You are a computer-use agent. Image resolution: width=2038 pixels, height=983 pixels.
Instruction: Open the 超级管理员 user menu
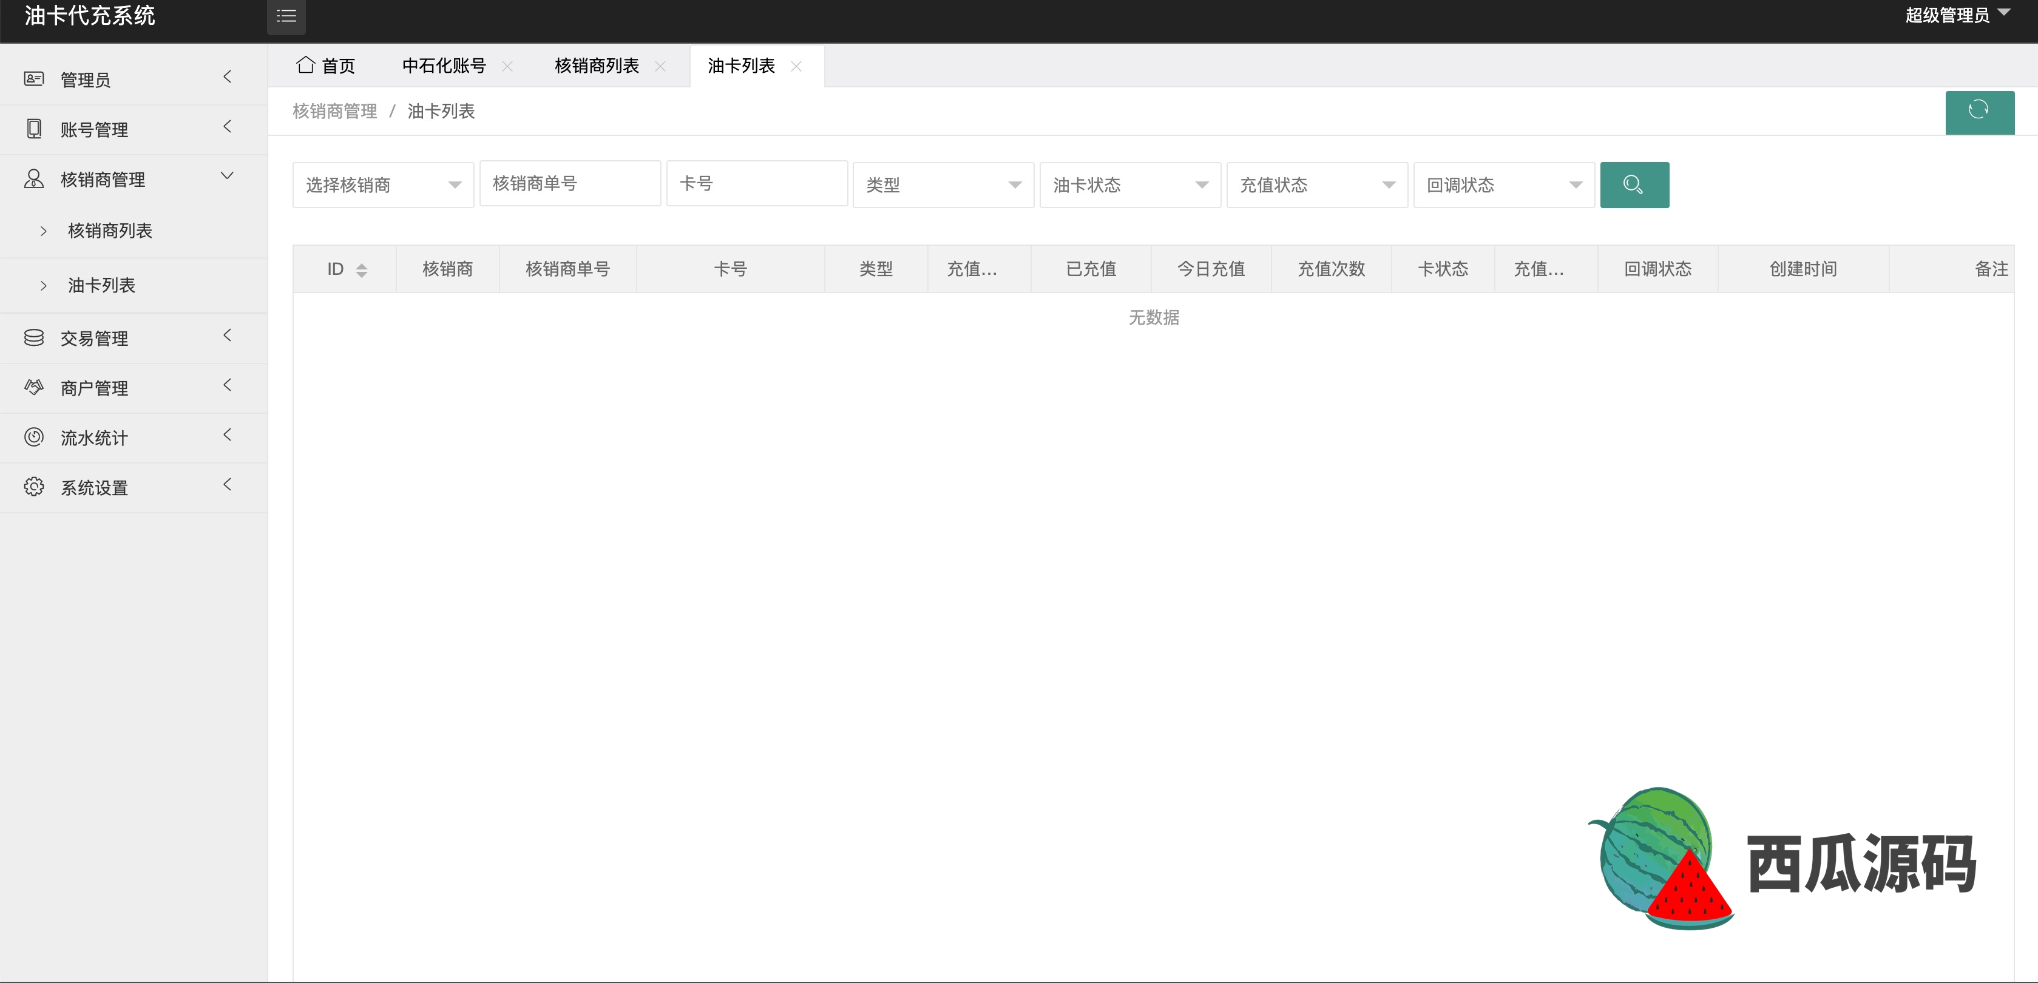click(1957, 15)
